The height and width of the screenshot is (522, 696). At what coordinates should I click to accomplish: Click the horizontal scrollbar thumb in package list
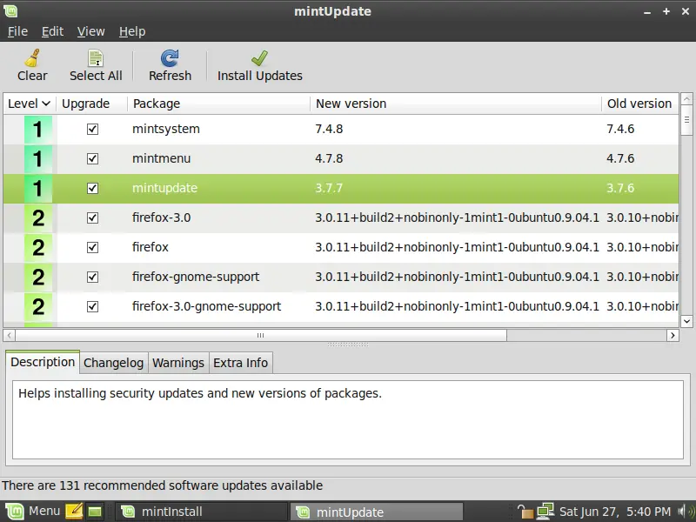(259, 335)
